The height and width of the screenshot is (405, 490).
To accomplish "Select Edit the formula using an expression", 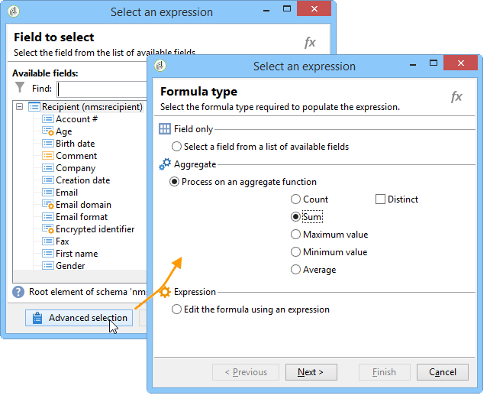I will 177,309.
